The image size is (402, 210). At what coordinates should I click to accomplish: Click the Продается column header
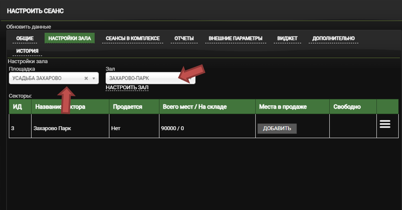[127, 107]
